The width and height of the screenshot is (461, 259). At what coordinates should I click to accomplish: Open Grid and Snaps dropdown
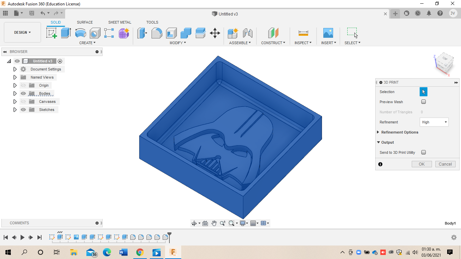254,223
